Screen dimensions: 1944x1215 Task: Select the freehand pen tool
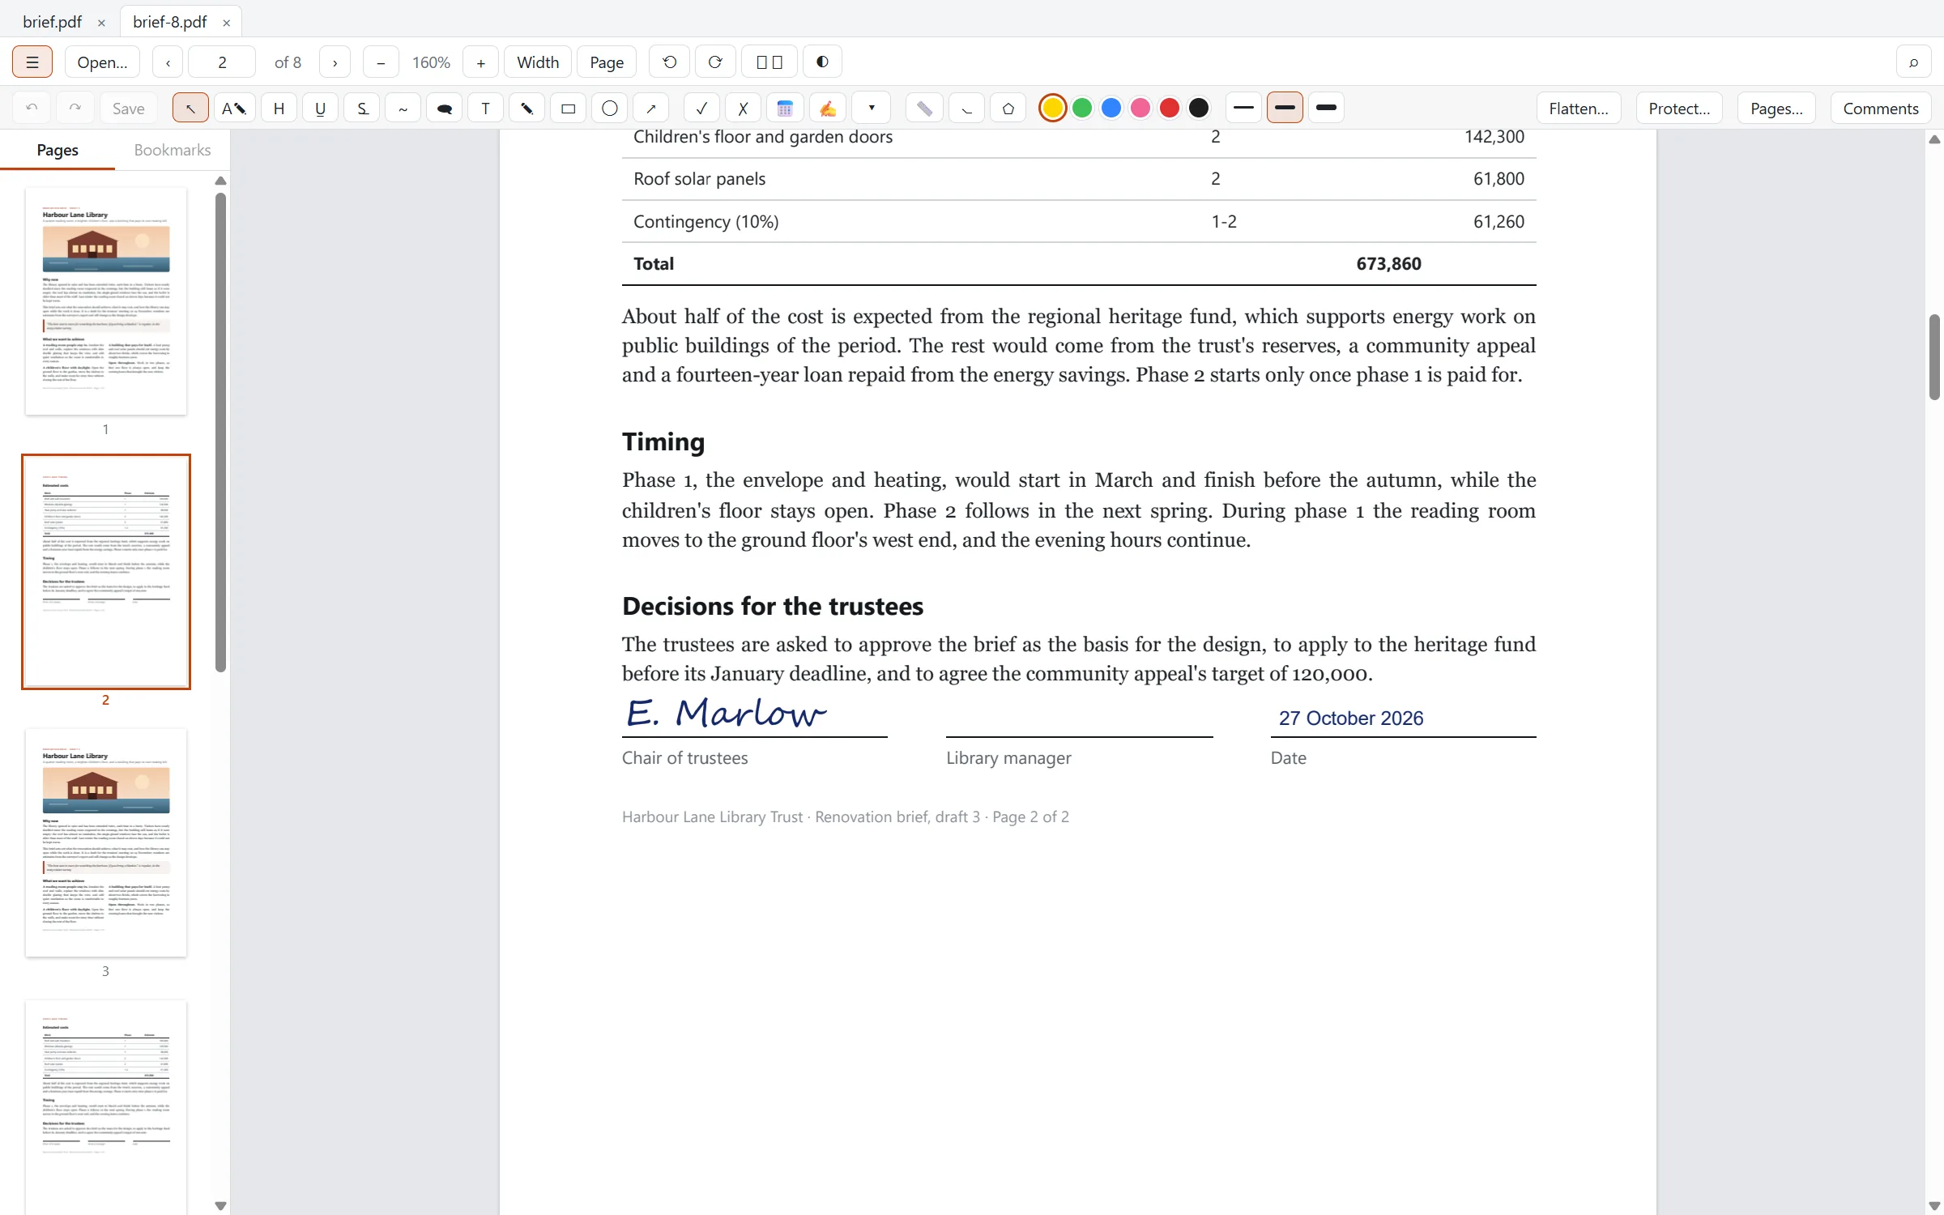point(526,108)
